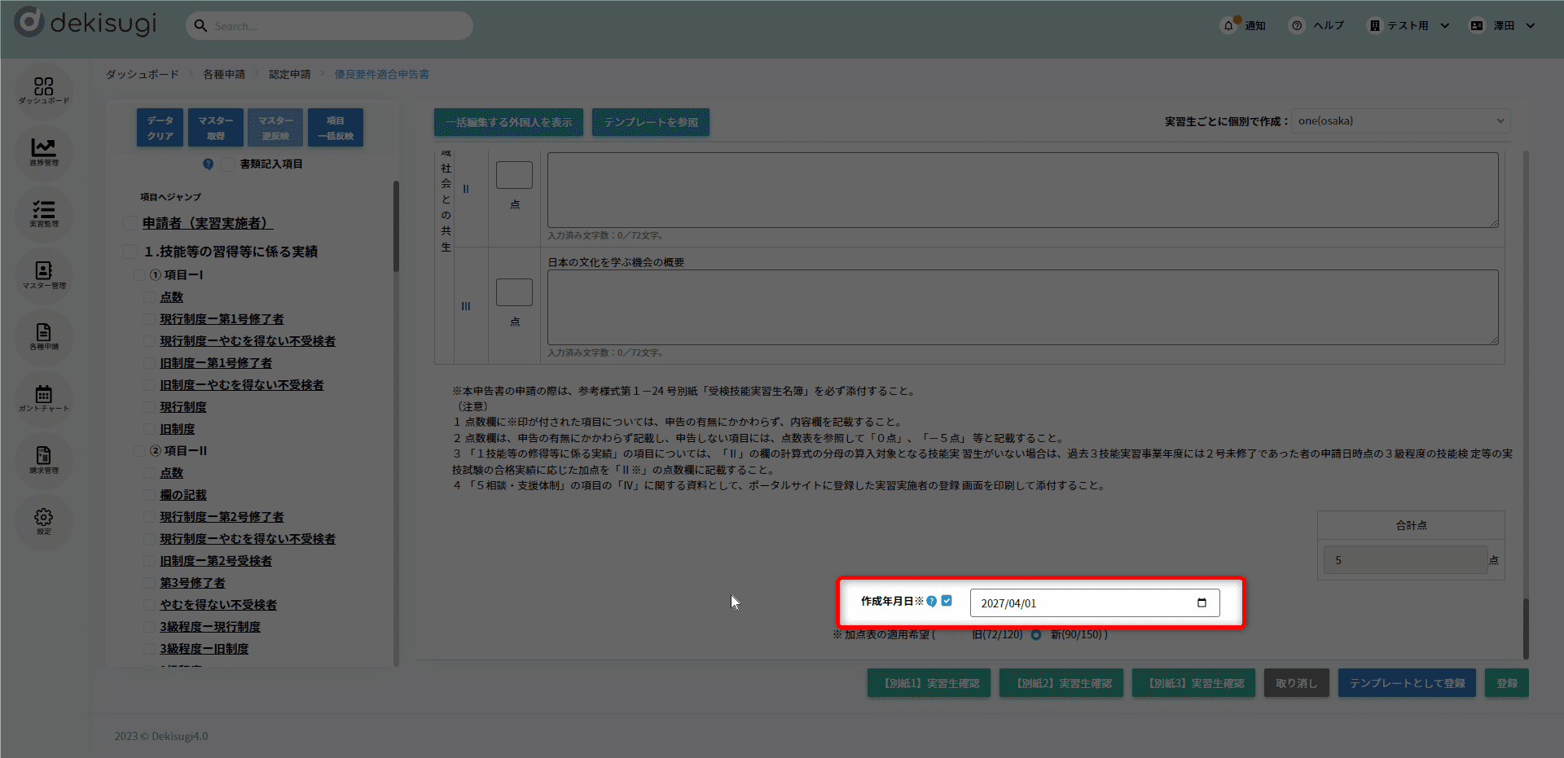Click the テンプレートとして登録 button
The image size is (1564, 758).
tap(1407, 684)
